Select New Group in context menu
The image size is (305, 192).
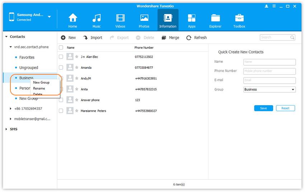pyautogui.click(x=41, y=83)
